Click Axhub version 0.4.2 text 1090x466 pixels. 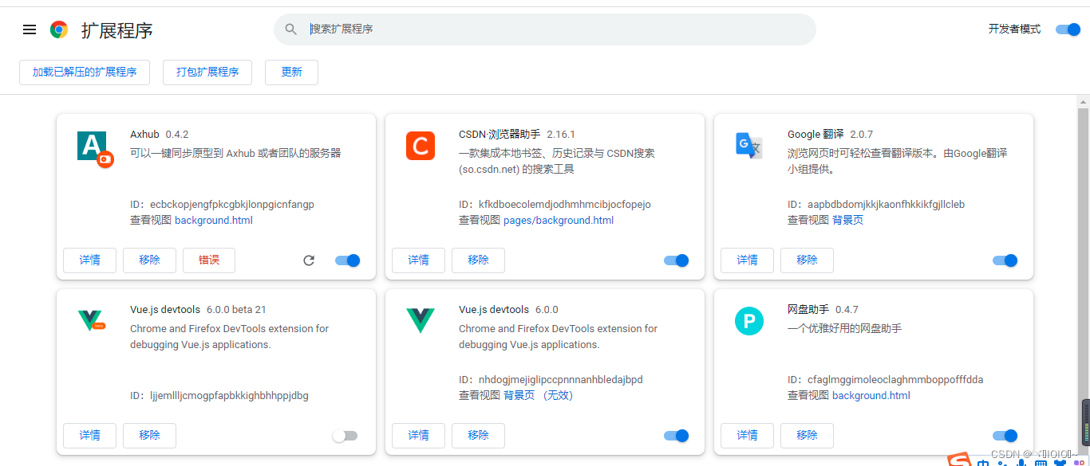click(x=177, y=135)
